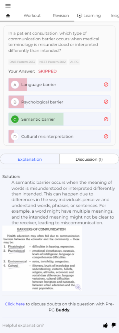Click the block icon on Language barrier
This screenshot has width=119, height=333.
(x=106, y=85)
